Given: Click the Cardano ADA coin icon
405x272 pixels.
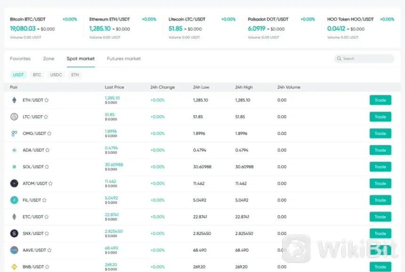Looking at the screenshot, I should click(14, 150).
